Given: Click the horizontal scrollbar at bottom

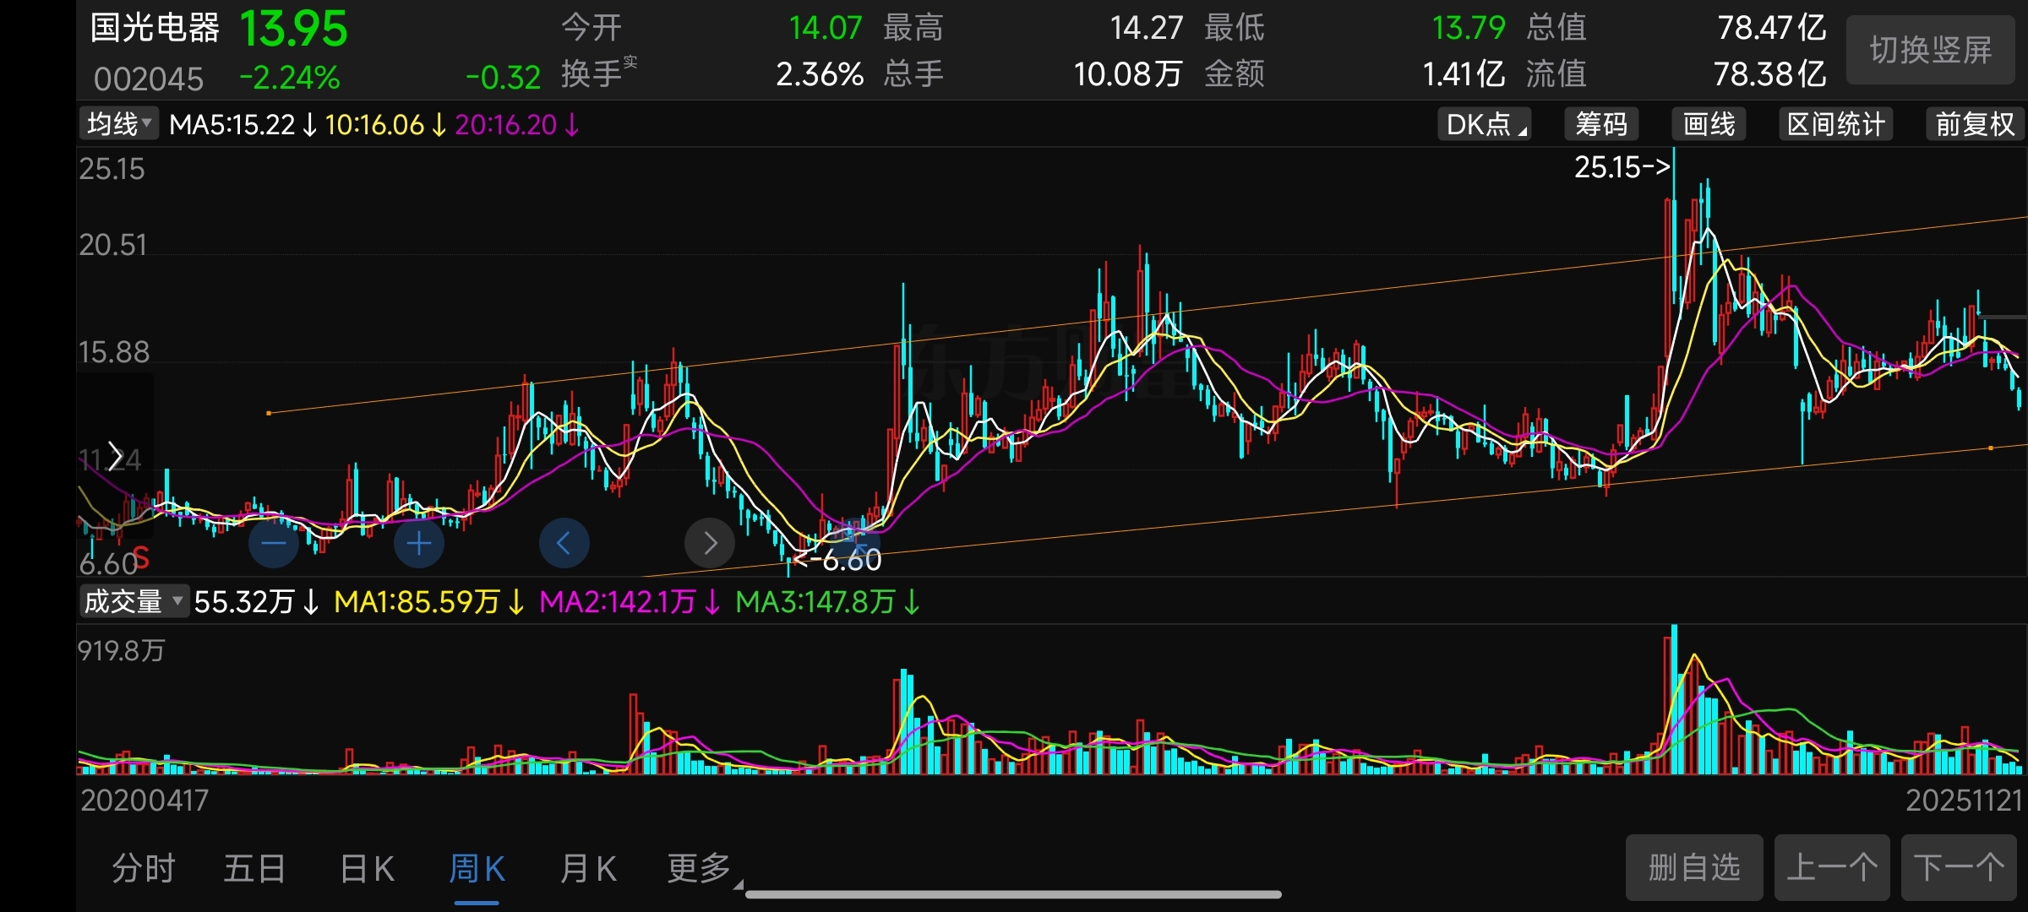Looking at the screenshot, I should (1013, 894).
